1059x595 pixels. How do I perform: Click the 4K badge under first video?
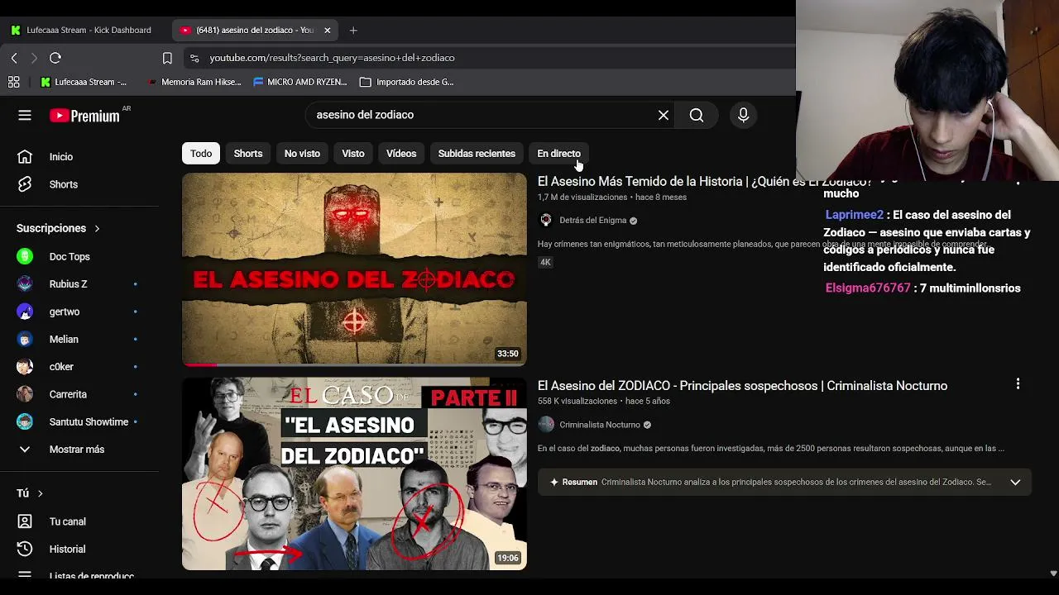coord(545,262)
